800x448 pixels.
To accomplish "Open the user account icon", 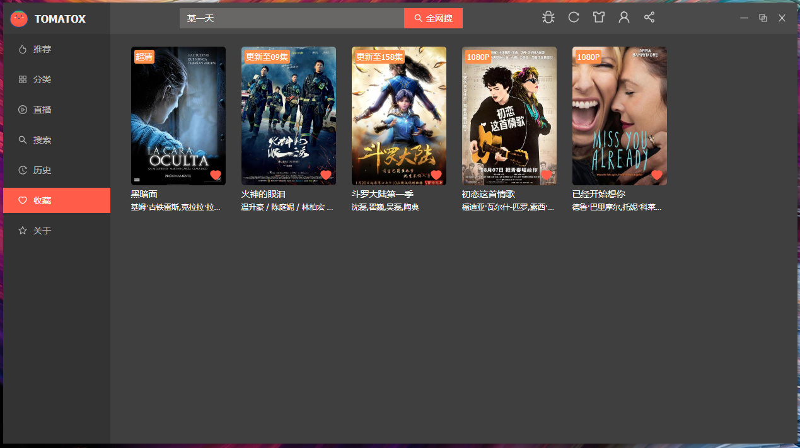I will [x=624, y=18].
